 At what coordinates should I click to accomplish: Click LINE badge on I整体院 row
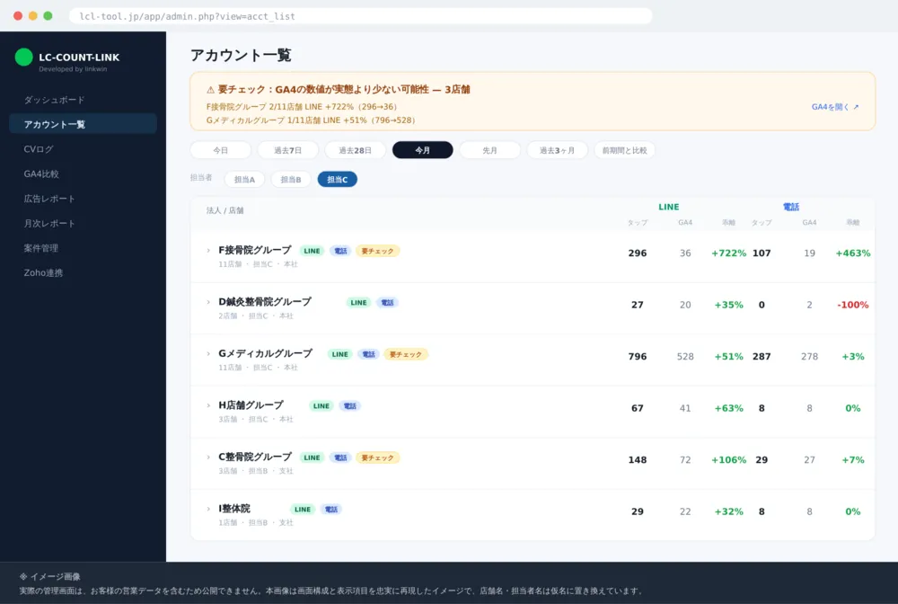point(303,509)
